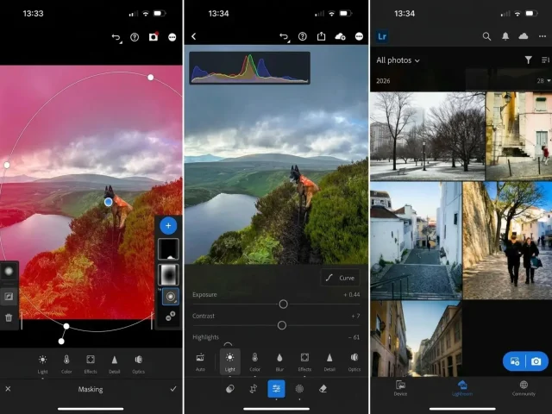Image resolution: width=552 pixels, height=414 pixels.
Task: Delete mask with trash icon
Action: coord(9,318)
